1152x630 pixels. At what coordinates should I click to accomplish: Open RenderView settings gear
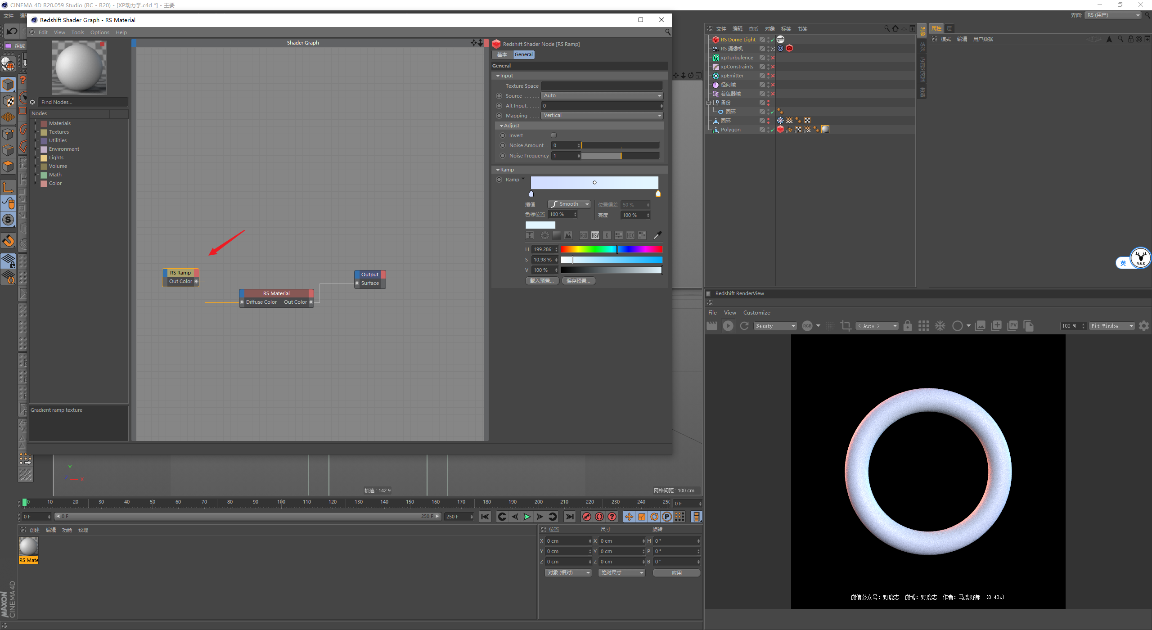[x=1143, y=326]
